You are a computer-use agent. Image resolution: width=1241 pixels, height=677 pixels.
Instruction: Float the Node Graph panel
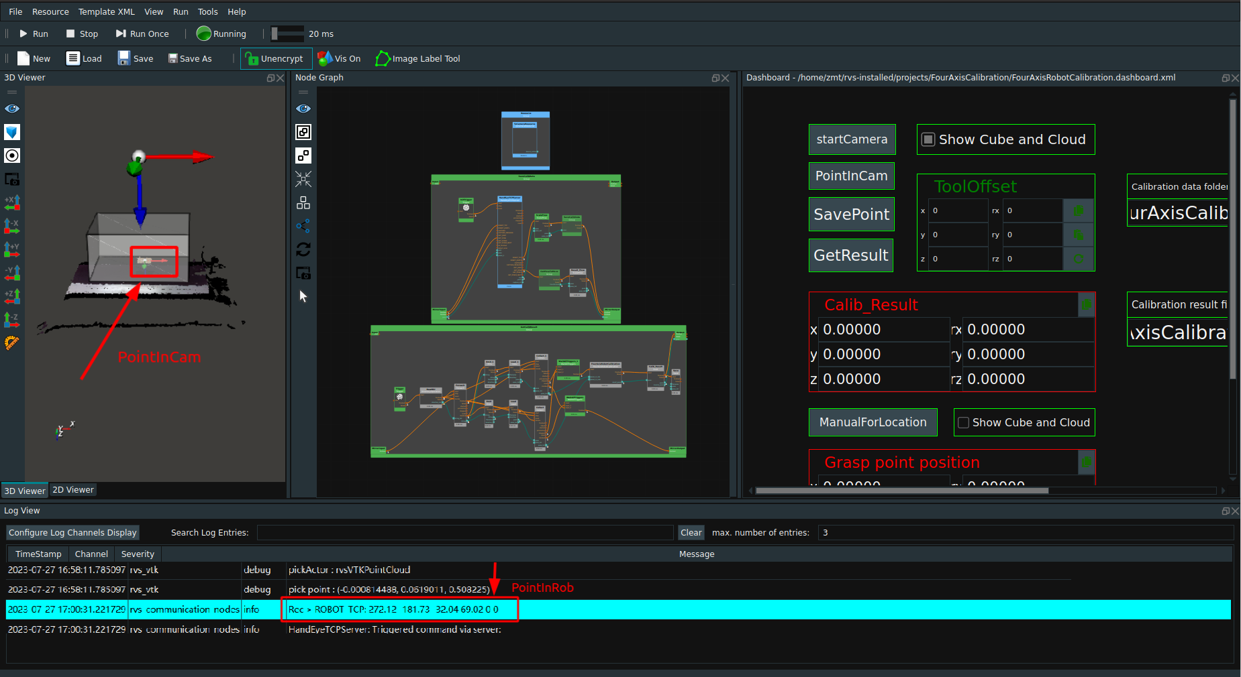tap(715, 78)
